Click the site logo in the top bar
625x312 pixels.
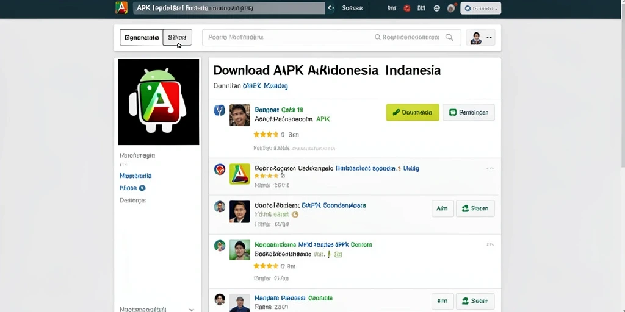click(x=121, y=8)
